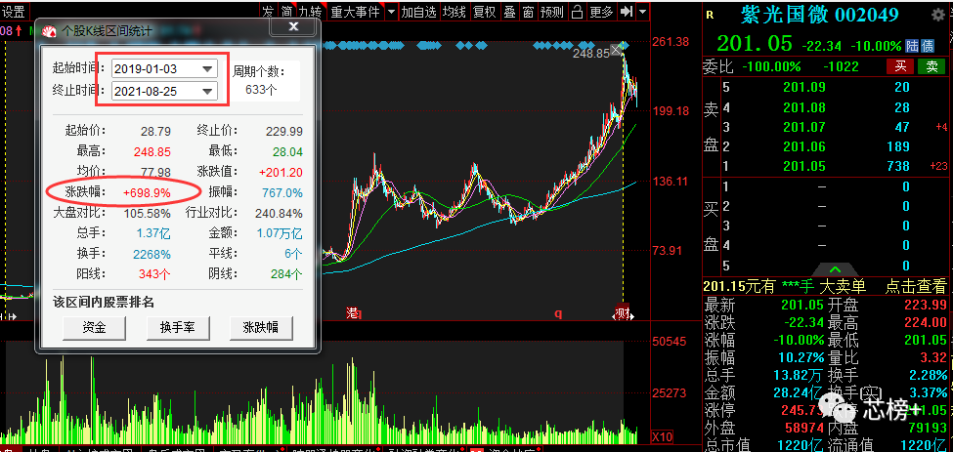Click the lock icon in the top toolbar
953x452 pixels.
pyautogui.click(x=578, y=11)
